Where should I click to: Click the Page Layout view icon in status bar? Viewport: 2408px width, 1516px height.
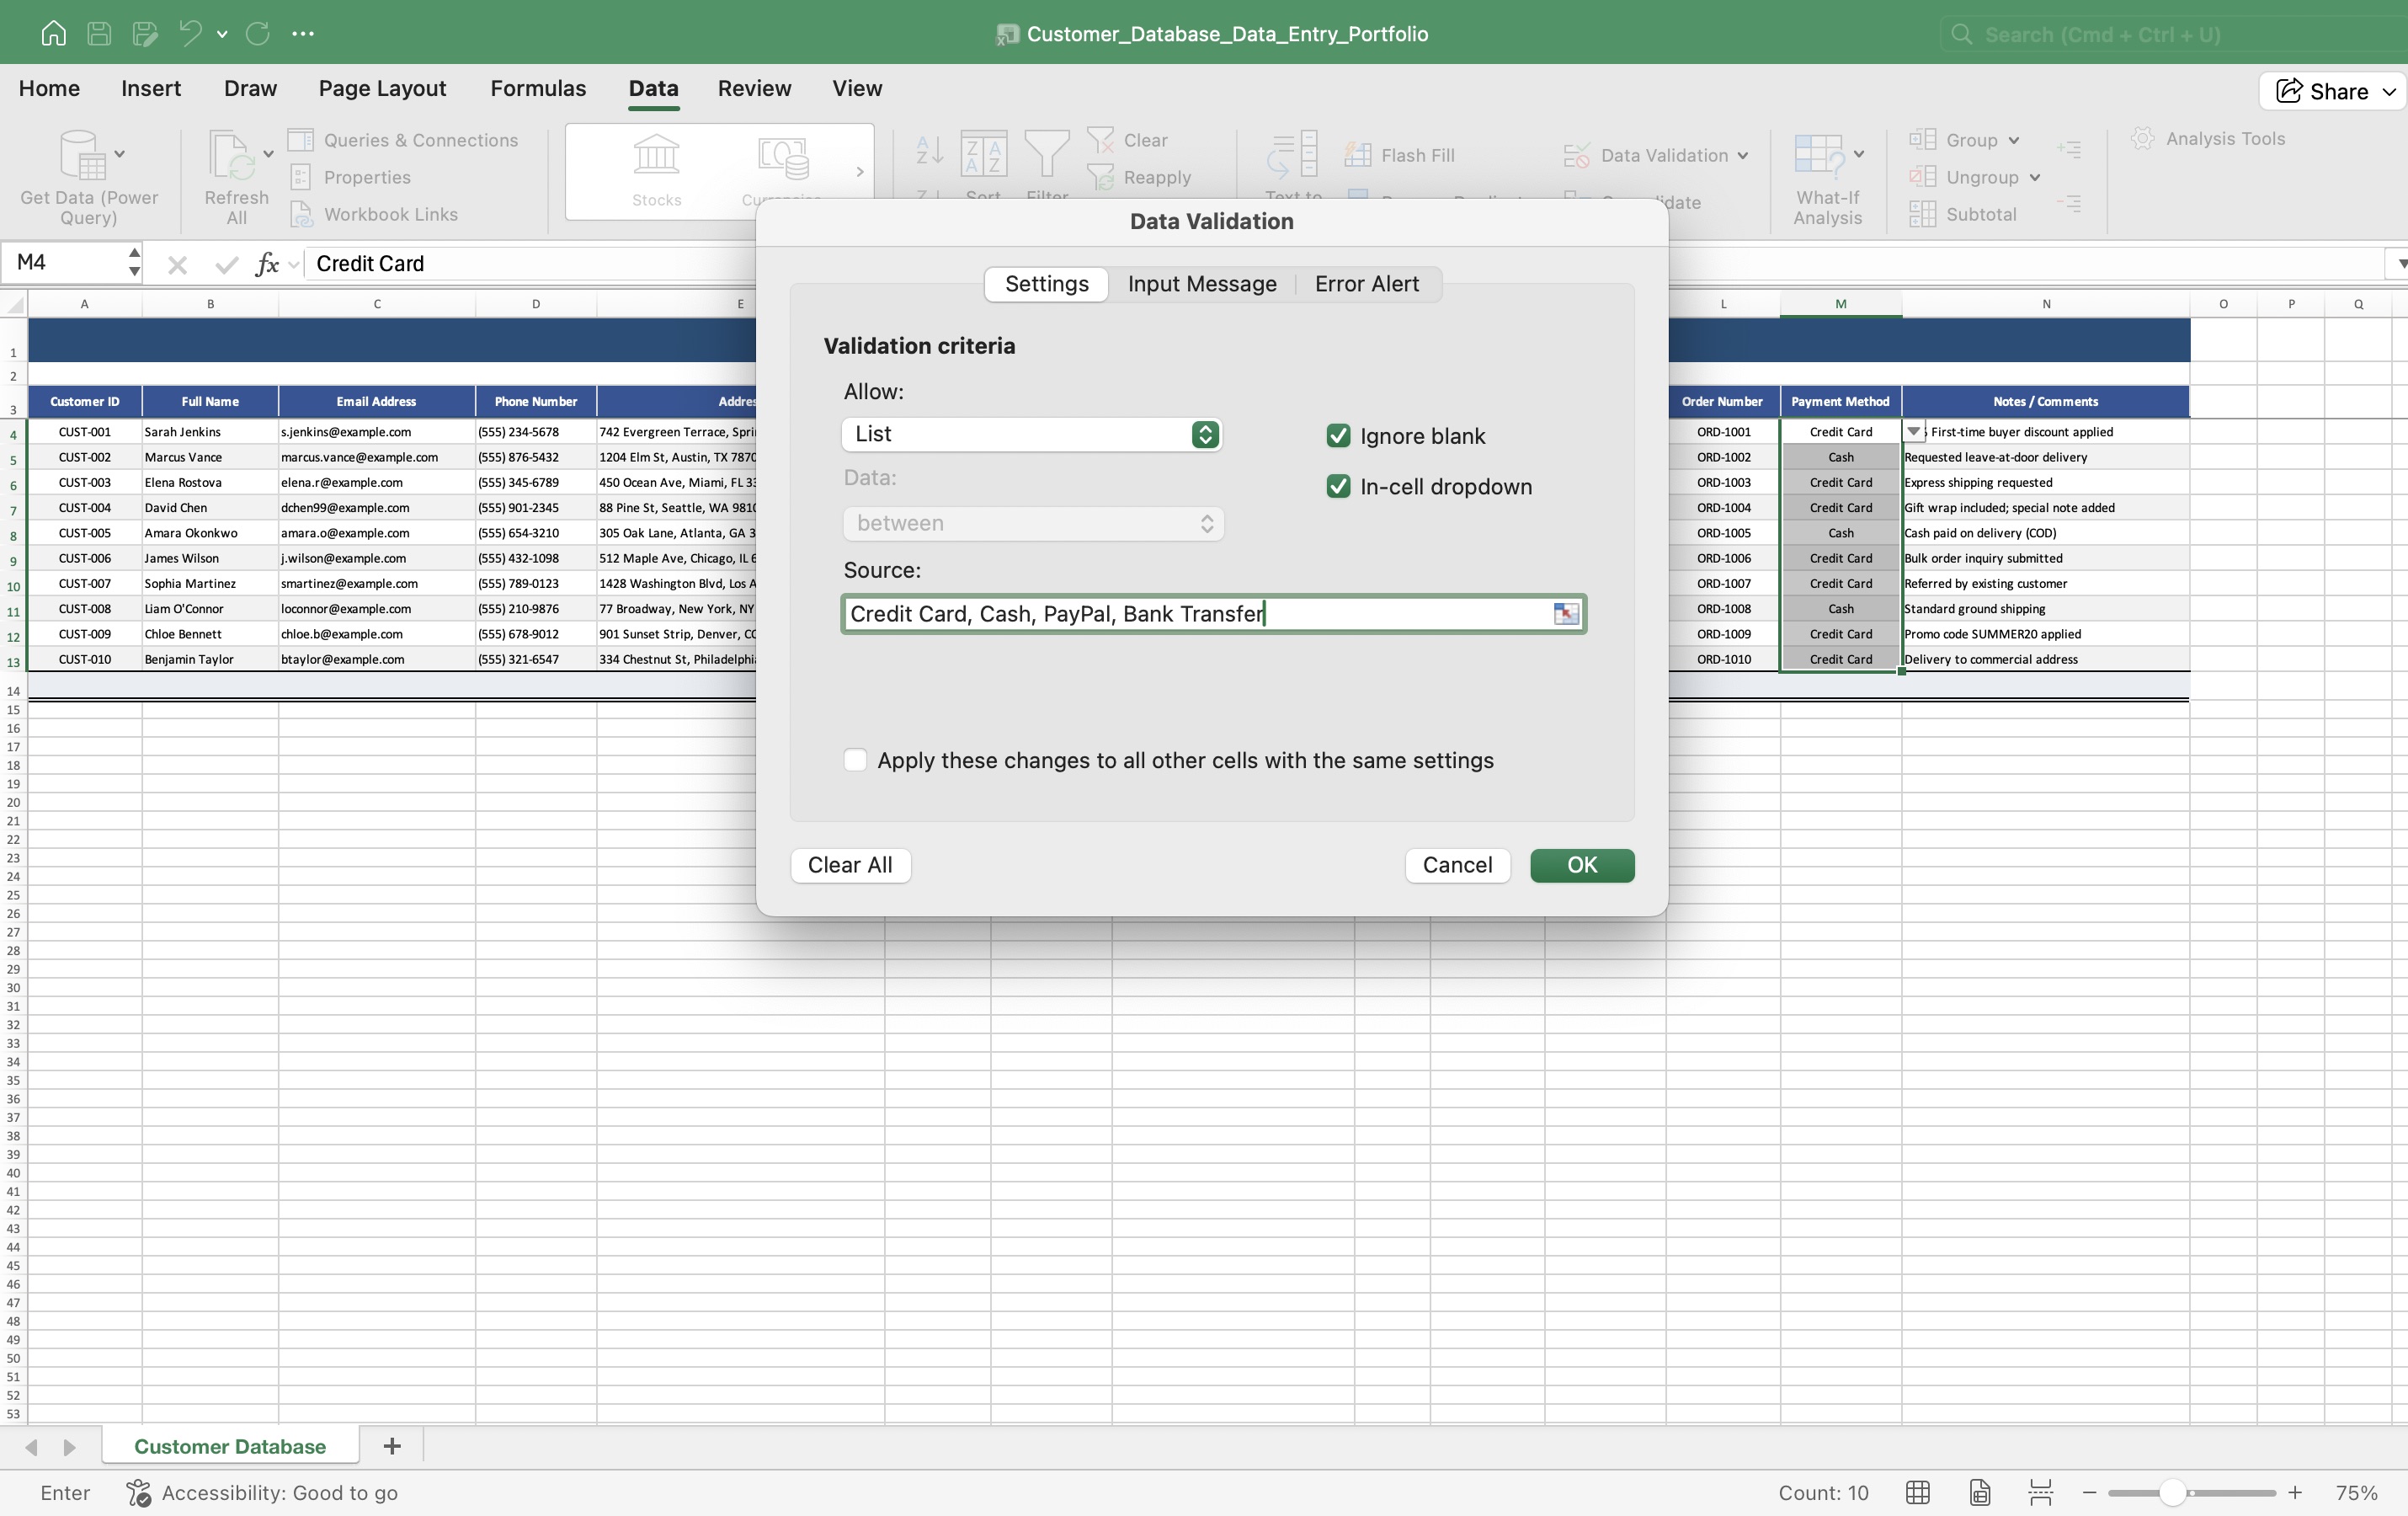[1980, 1492]
